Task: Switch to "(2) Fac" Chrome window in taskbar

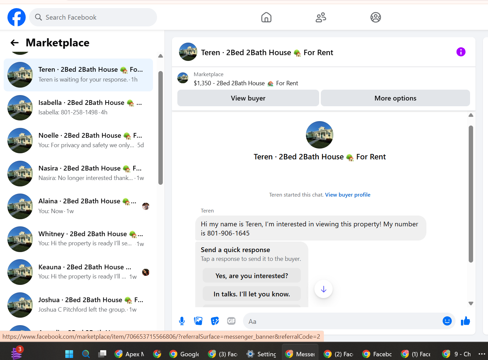Action: (x=338, y=354)
